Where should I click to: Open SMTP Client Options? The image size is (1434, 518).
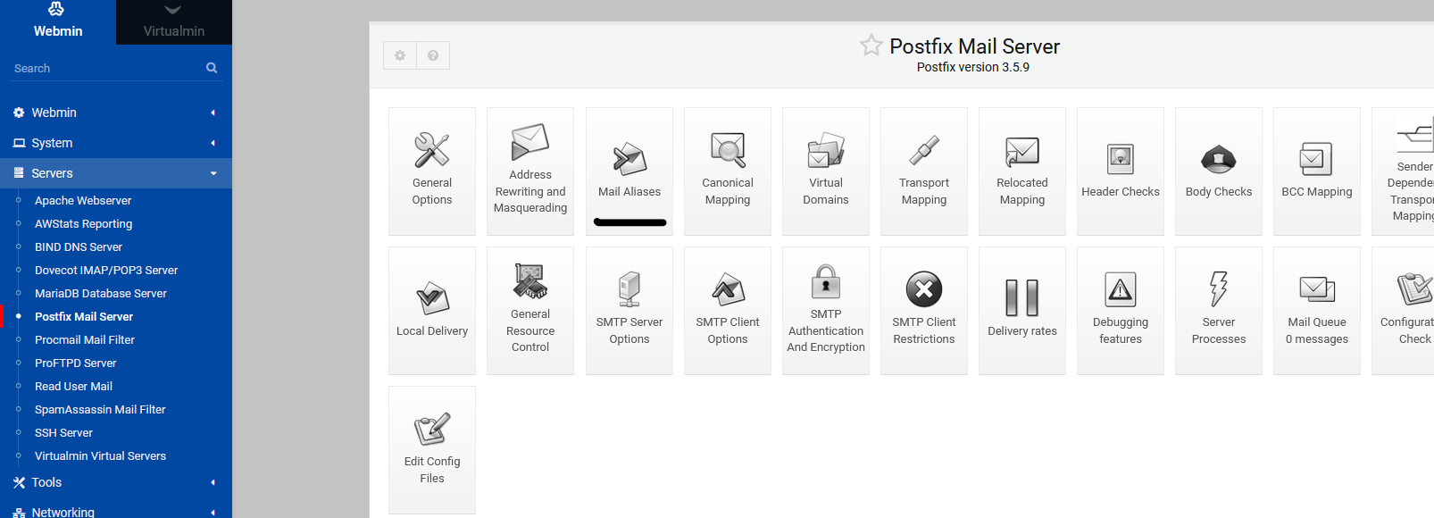[728, 311]
